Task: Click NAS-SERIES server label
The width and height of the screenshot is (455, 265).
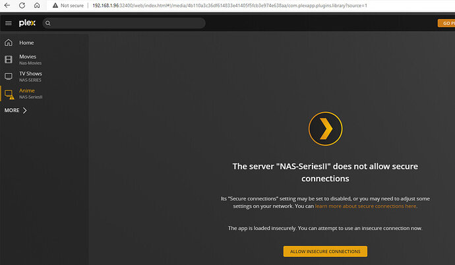Action: tap(30, 80)
